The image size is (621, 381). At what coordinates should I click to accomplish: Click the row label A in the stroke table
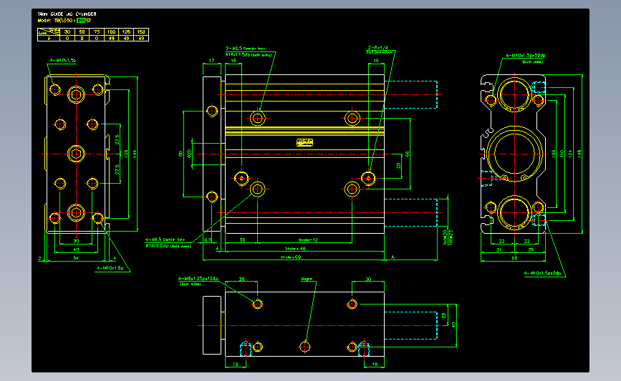49,39
